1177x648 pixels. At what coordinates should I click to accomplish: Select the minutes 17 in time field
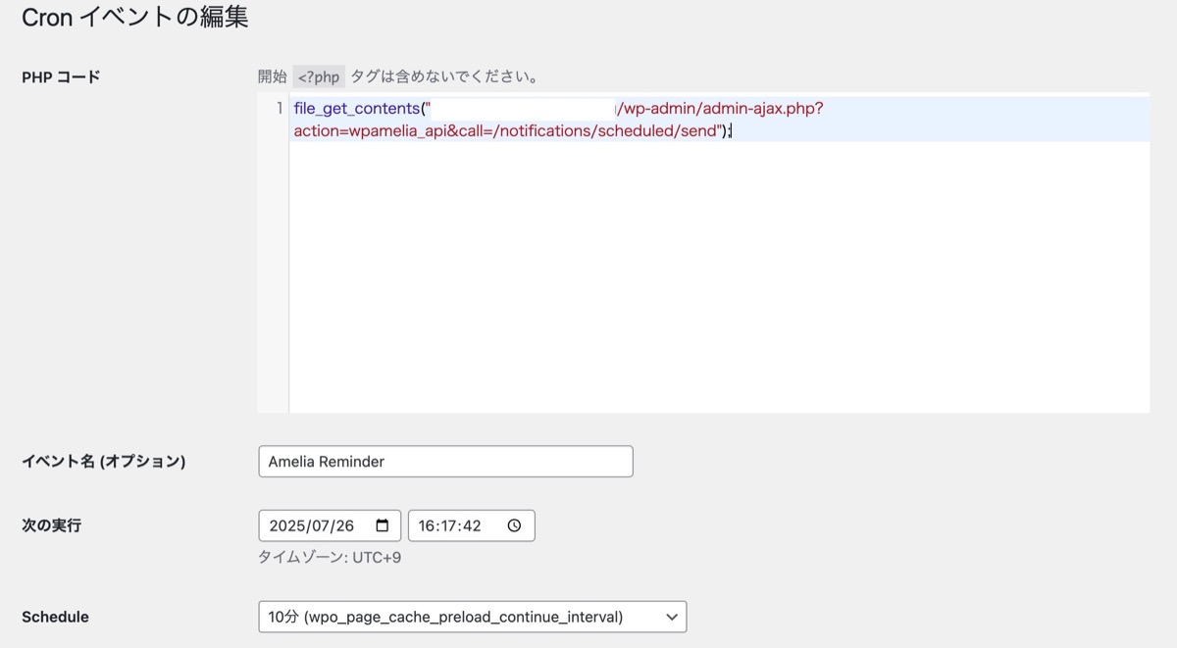coord(449,525)
